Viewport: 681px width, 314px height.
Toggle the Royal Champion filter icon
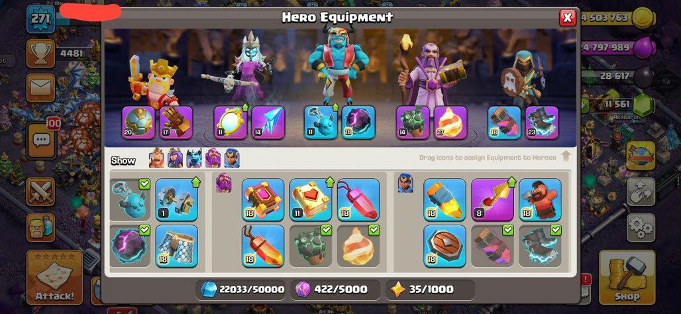coord(232,158)
